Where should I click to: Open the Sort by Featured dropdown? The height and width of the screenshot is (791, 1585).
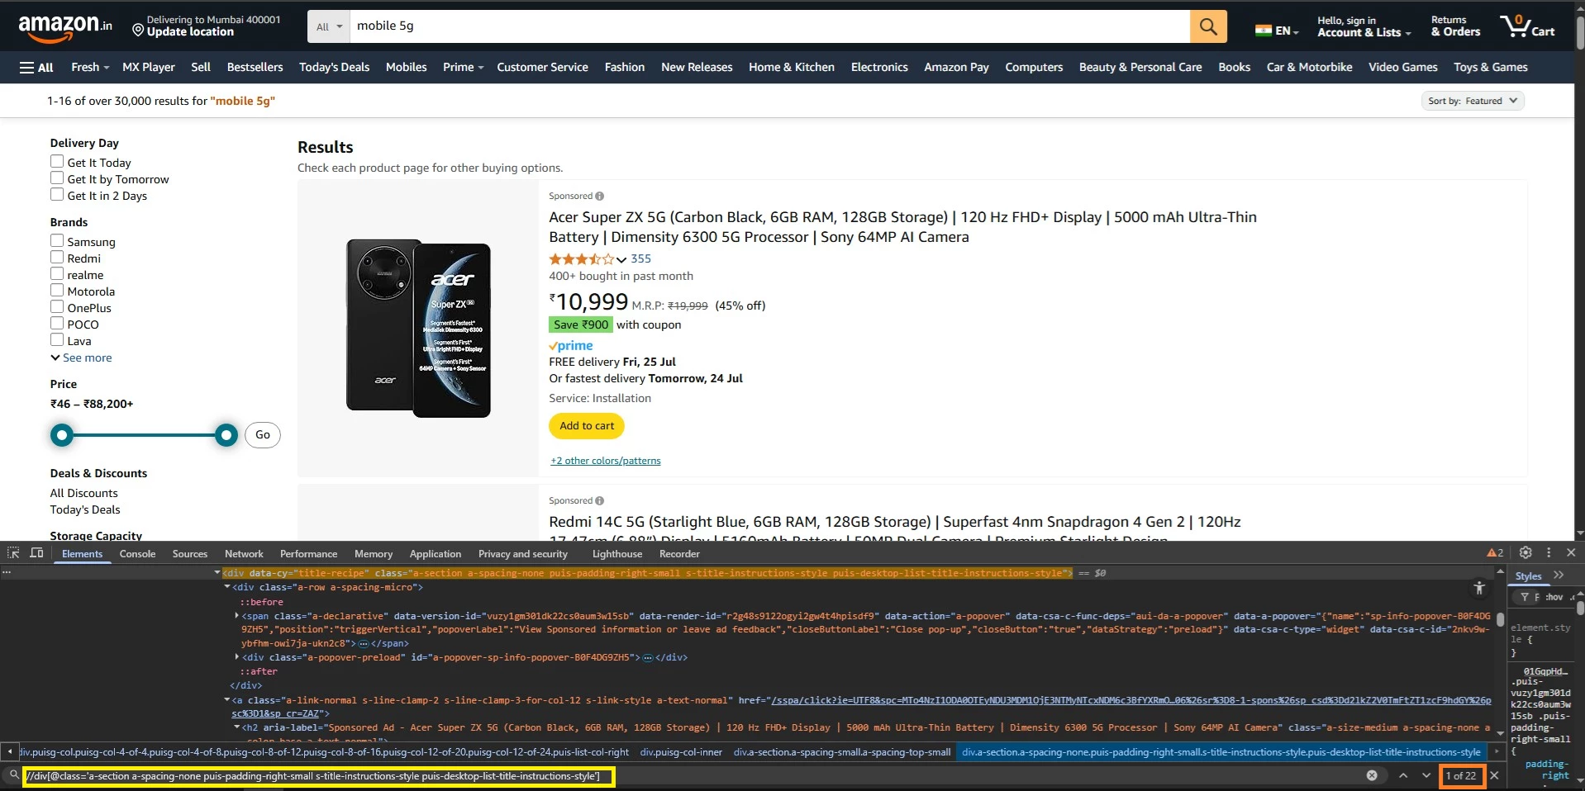point(1473,101)
